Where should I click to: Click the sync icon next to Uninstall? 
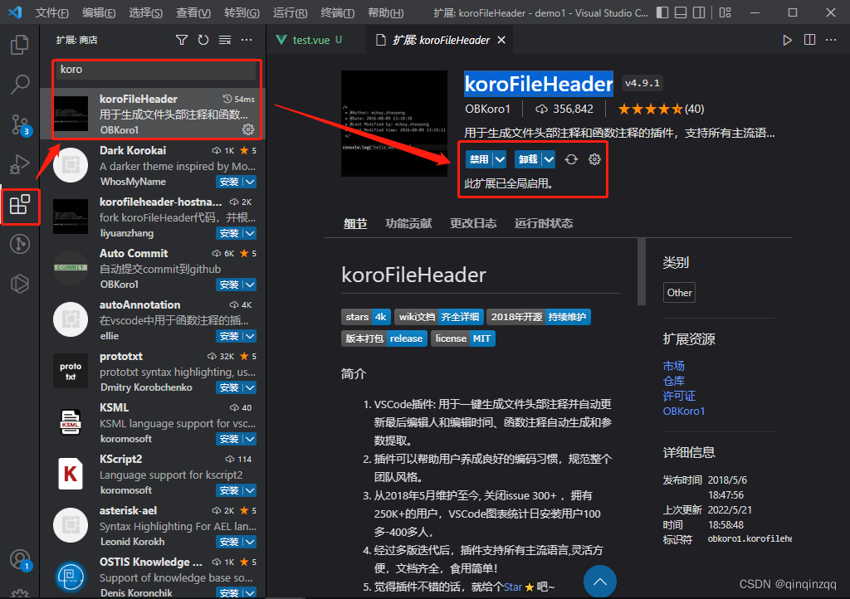571,159
